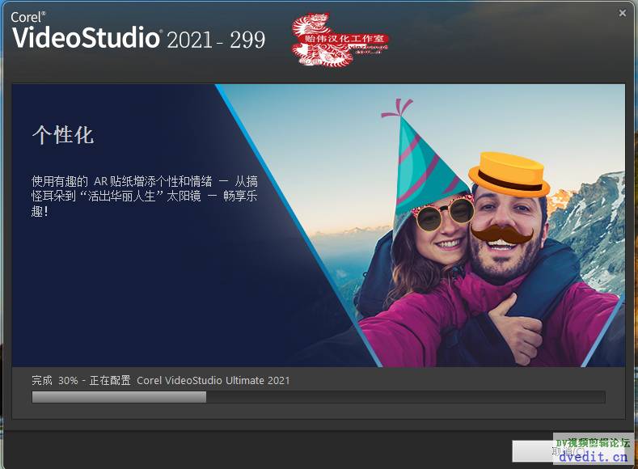Viewport: 638px width, 469px height.
Task: Click the dvedit.cn watermark link
Action: (593, 457)
